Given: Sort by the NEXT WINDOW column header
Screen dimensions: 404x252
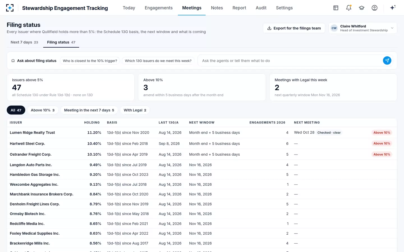Looking at the screenshot, I should (x=202, y=123).
